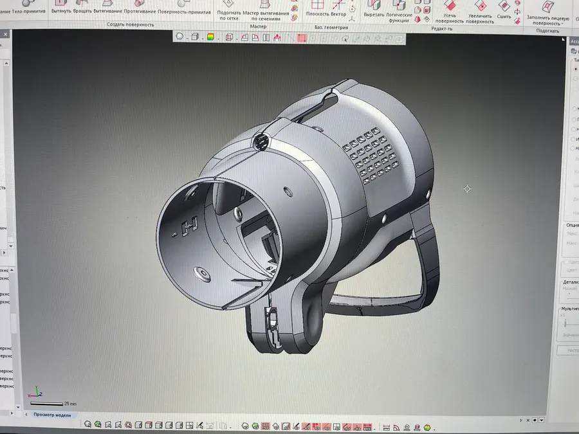Click the Редакт-ть group label
Viewport: 579px width, 434px height.
coord(441,29)
